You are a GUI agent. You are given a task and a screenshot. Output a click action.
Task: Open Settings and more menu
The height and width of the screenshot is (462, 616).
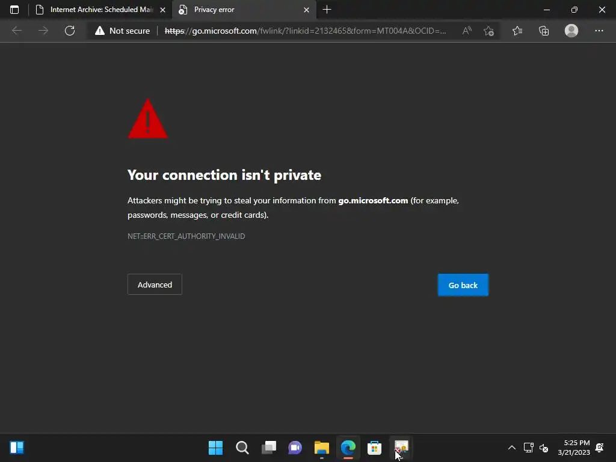click(599, 31)
